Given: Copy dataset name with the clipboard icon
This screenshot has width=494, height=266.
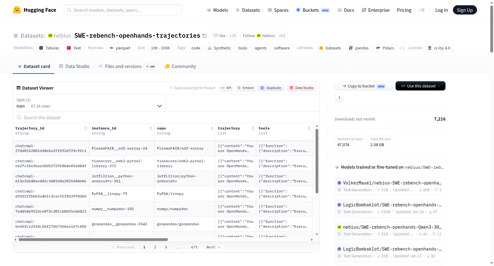Looking at the screenshot, I should click(x=204, y=36).
